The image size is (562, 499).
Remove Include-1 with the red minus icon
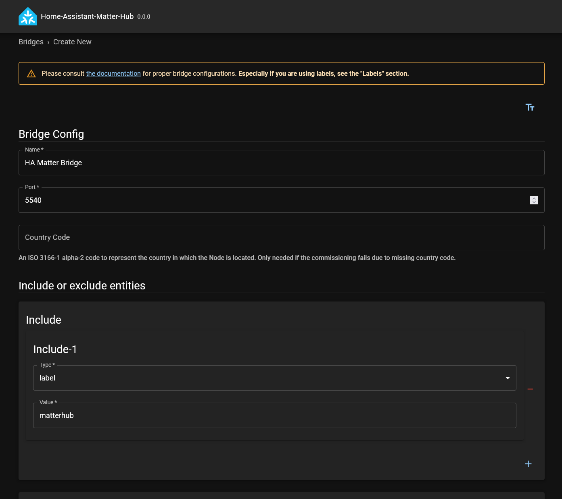click(x=530, y=389)
